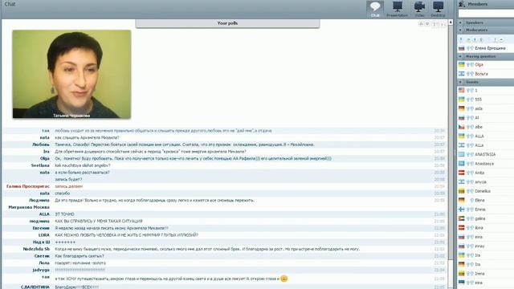The height and width of the screenshot is (289, 514).
Task: Click the Lithuanian flag beside Danielius
Action: click(x=462, y=191)
